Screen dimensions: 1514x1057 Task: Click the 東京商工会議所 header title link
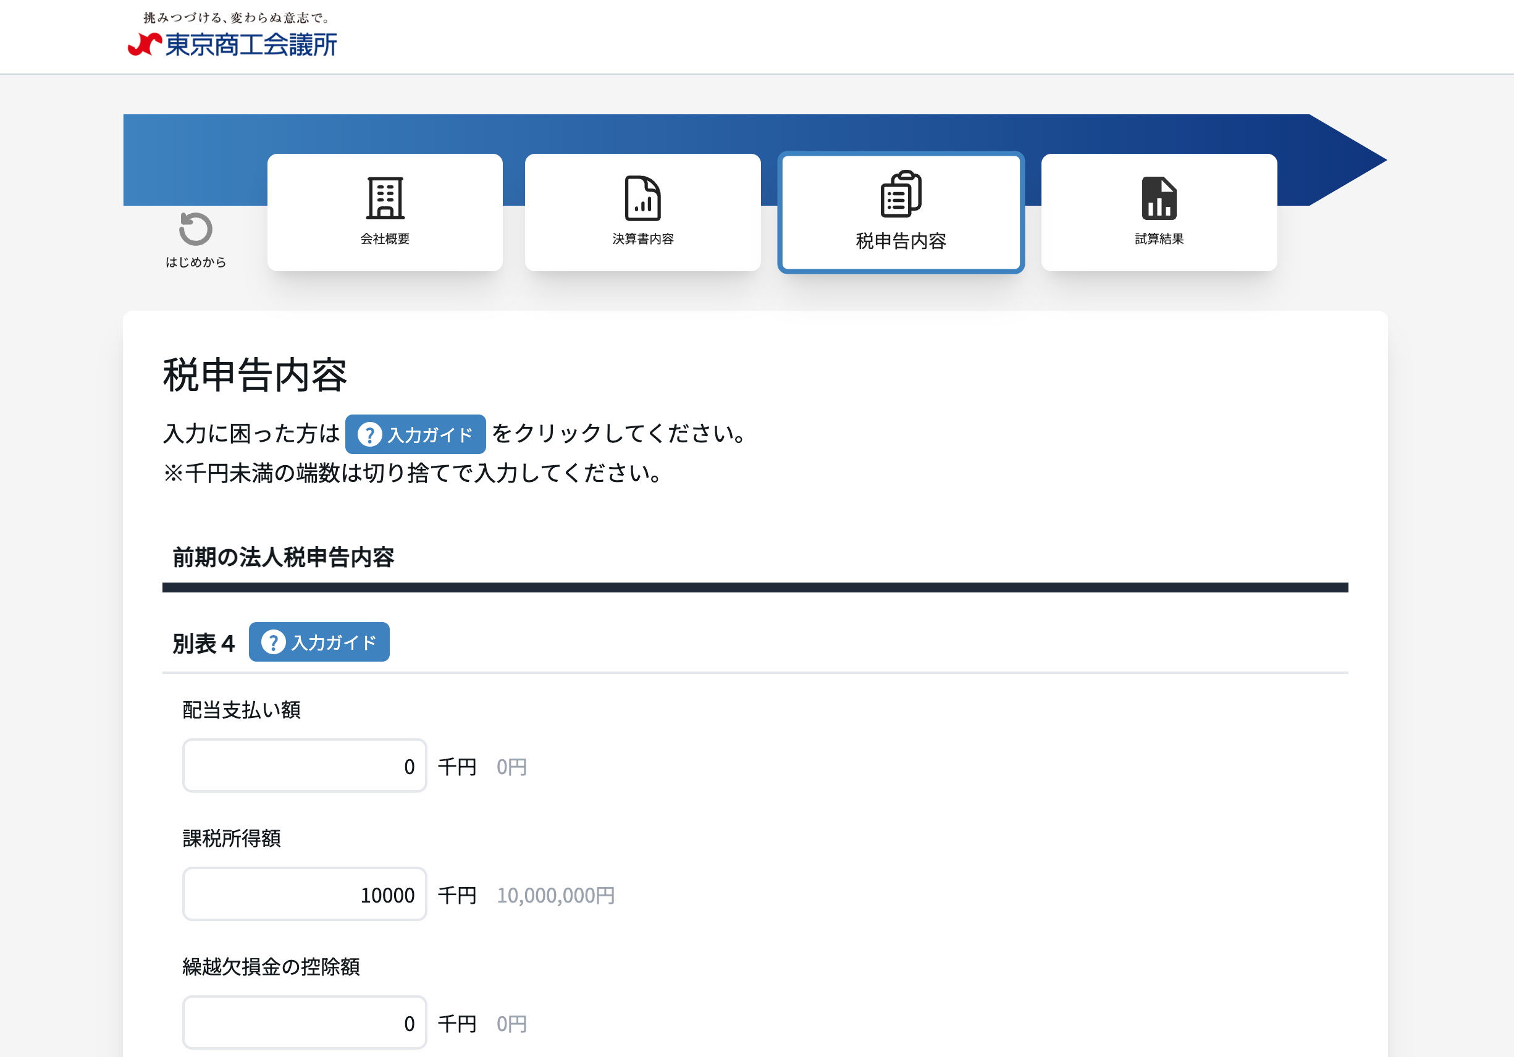pos(251,45)
